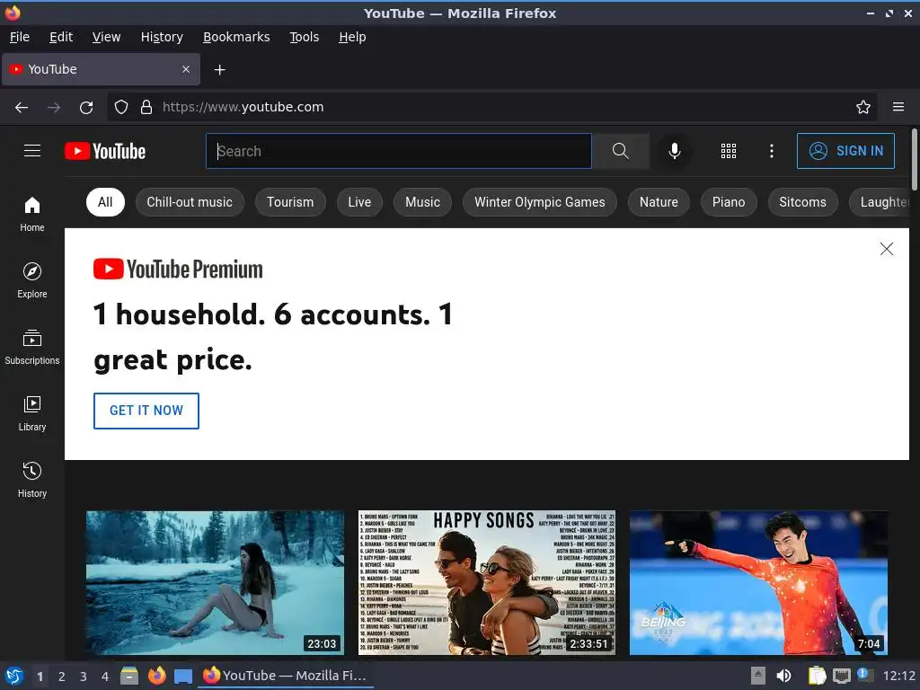Click the network tray icon
The image size is (920, 690).
[841, 676]
